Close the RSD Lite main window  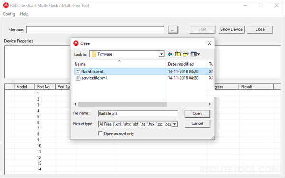[276, 5]
